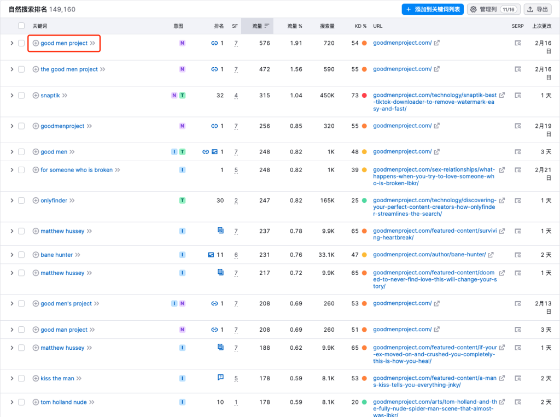This screenshot has width=560, height=417.
Task: Open SERP snapshot icon for 'tom holland nude' row
Action: click(517, 402)
